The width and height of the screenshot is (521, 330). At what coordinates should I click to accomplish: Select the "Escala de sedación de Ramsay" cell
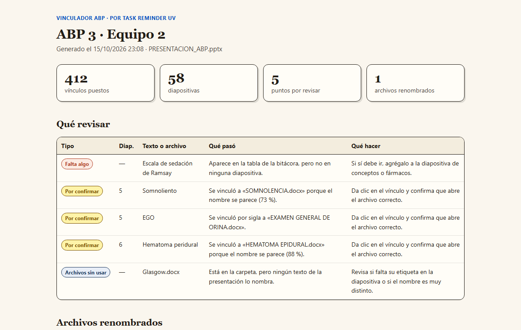[168, 168]
